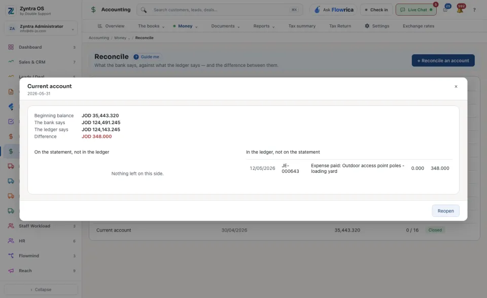Open the Reports dropdown menu
487x298 pixels.
[x=264, y=26]
